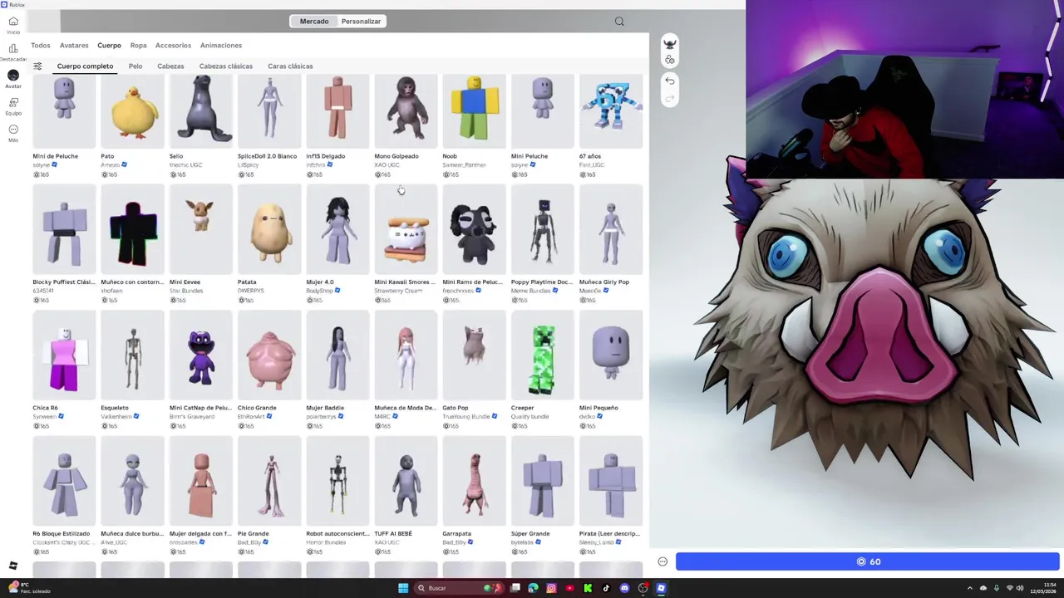Click the search magnifier icon at top
Image resolution: width=1064 pixels, height=598 pixels.
click(619, 22)
